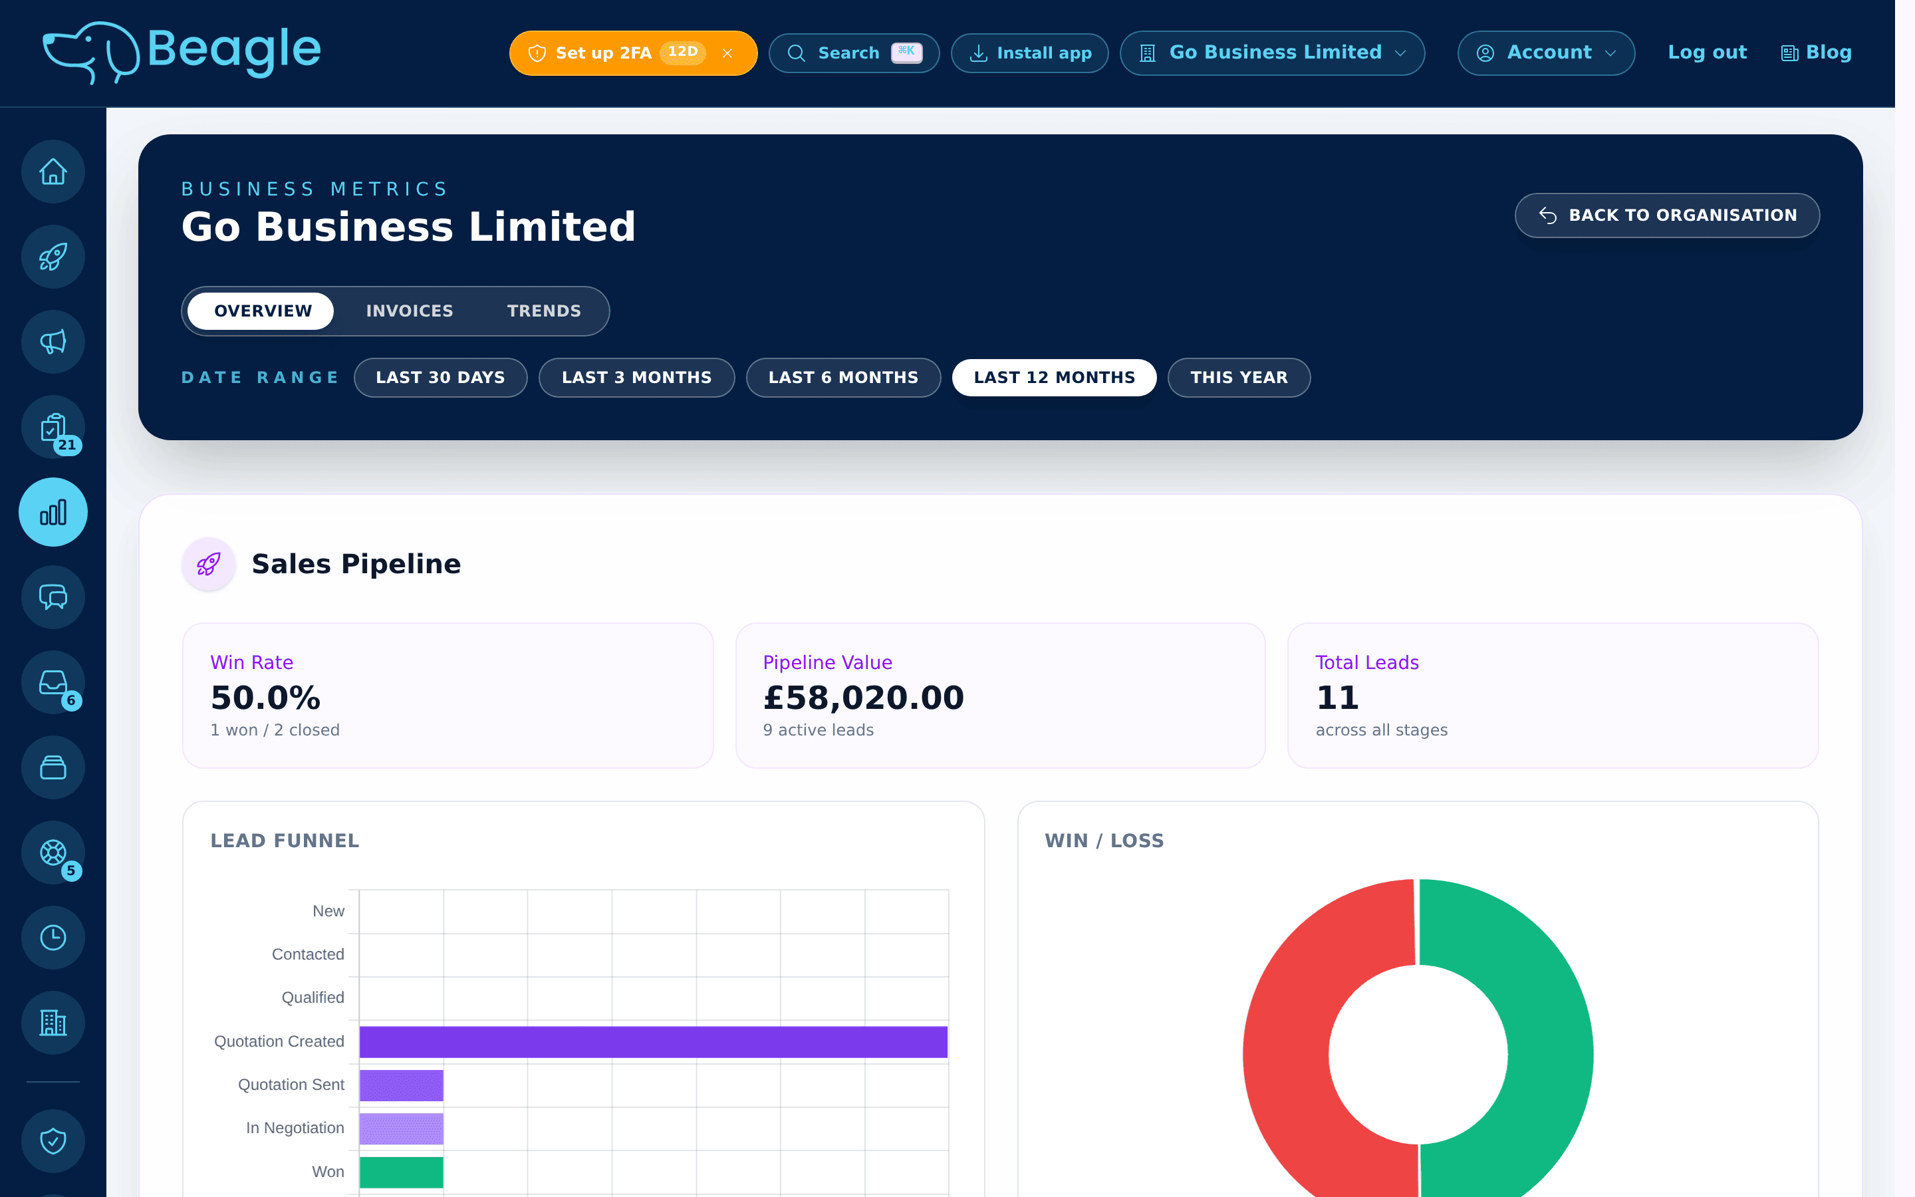
Task: Click the Go Business Limited page title
Action: coord(408,227)
